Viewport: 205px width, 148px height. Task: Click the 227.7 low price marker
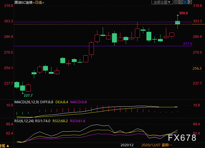click(x=28, y=96)
